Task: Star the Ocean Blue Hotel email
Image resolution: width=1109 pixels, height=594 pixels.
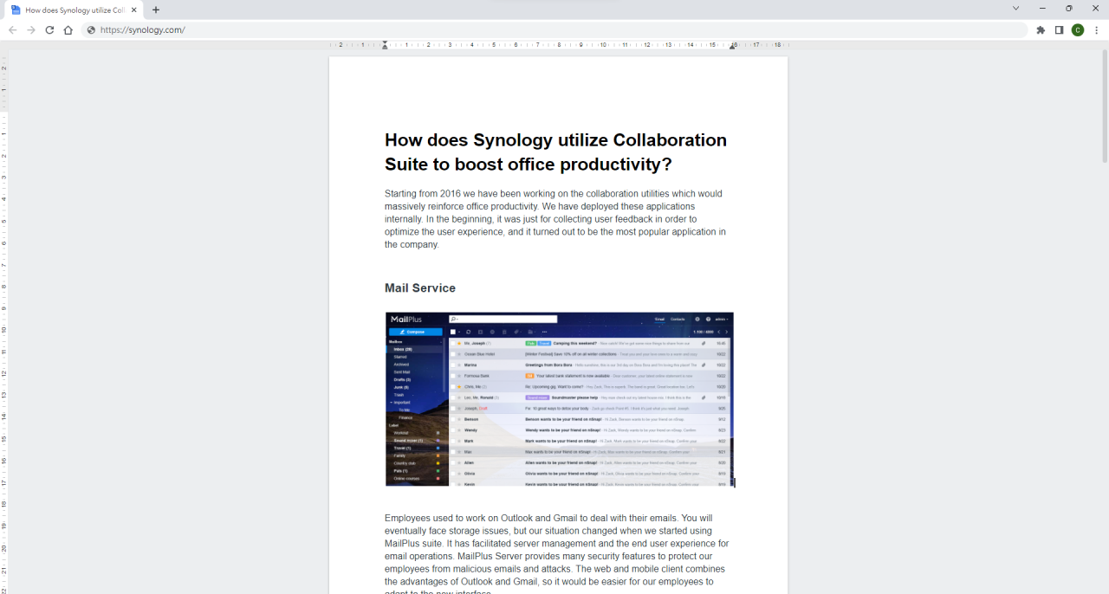Action: pos(458,354)
